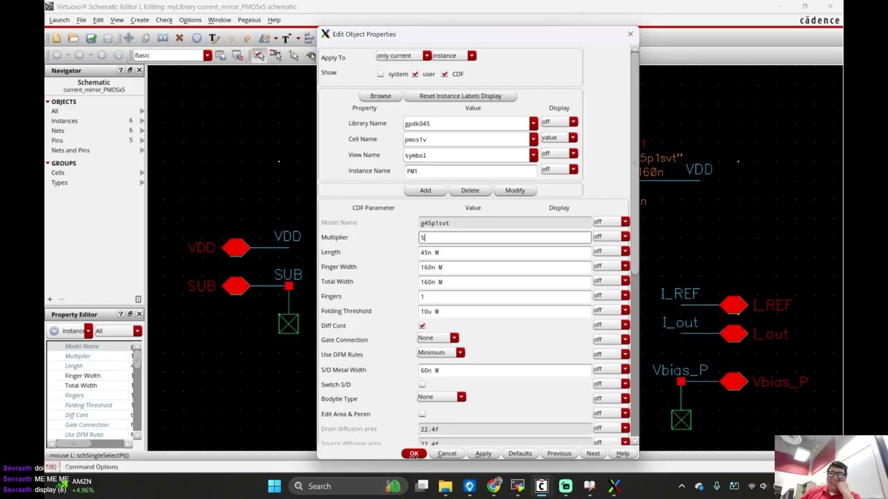Open the Window menu
This screenshot has width=888, height=499.
coord(219,20)
